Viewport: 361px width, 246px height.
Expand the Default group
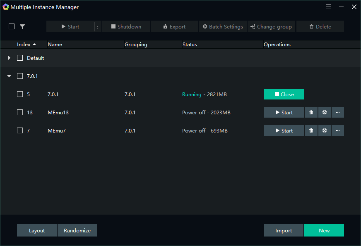click(9, 58)
